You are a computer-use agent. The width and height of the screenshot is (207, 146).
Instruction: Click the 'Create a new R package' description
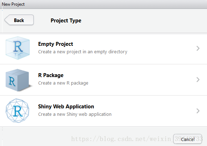(63, 83)
